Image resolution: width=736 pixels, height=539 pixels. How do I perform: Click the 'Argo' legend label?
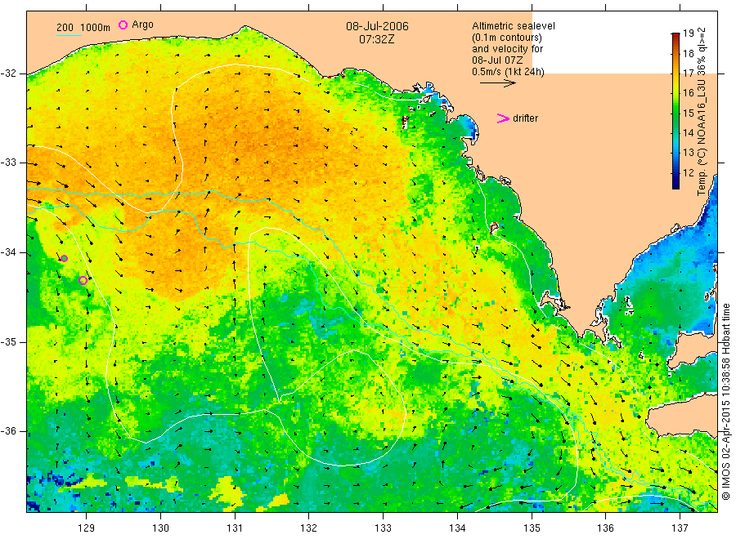pyautogui.click(x=142, y=24)
